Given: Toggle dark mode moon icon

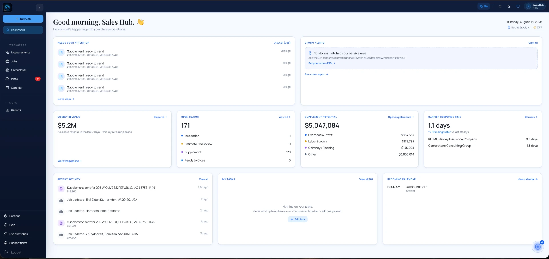Looking at the screenshot, I should click(509, 6).
